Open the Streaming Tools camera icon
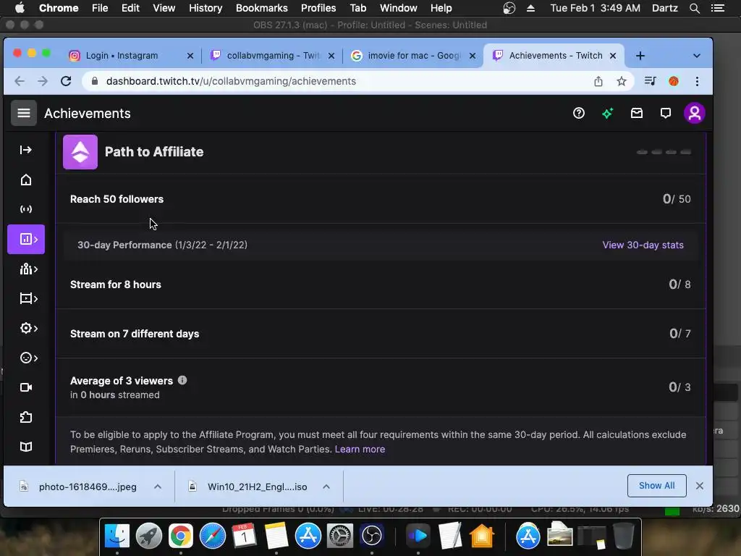This screenshot has width=741, height=556. pyautogui.click(x=26, y=388)
